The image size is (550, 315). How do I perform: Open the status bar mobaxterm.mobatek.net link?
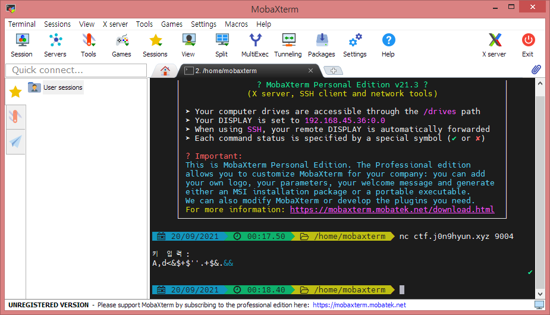(x=359, y=305)
